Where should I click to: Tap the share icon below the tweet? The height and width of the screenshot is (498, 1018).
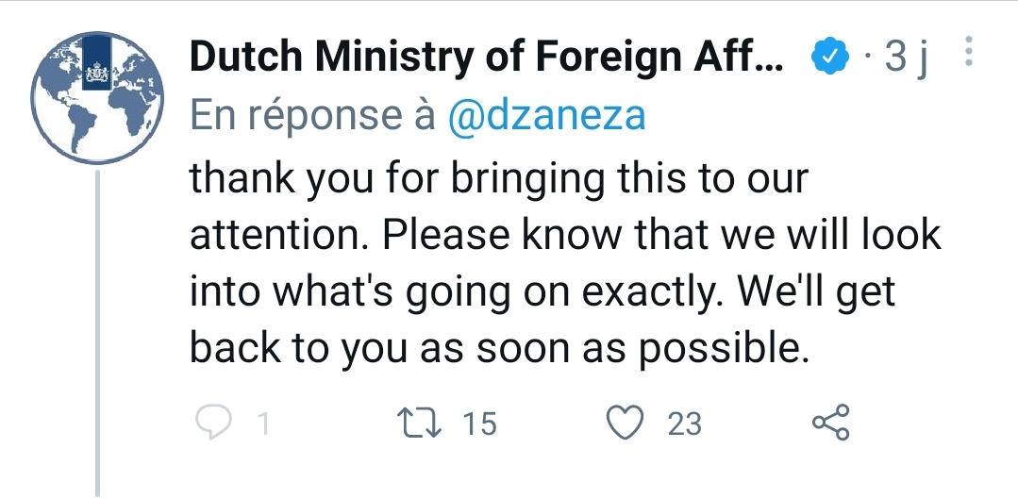click(x=831, y=423)
